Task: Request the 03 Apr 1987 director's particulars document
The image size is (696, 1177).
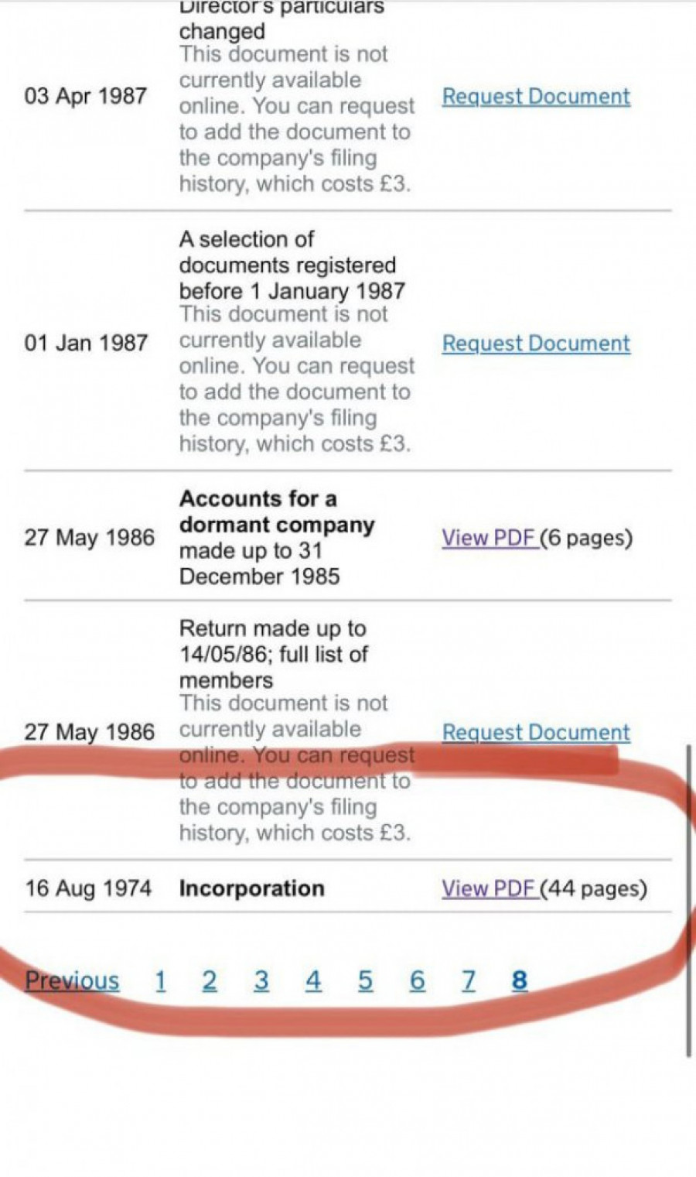Action: pos(536,97)
